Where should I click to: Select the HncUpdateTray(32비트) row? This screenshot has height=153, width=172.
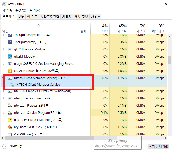coord(84,42)
